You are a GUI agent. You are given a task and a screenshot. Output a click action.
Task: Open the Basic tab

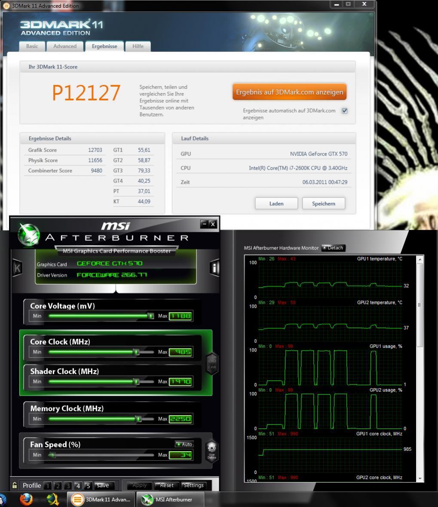pos(32,46)
